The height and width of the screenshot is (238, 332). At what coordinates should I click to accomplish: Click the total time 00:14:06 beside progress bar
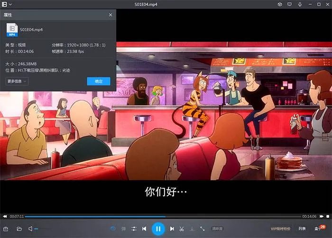point(309,216)
